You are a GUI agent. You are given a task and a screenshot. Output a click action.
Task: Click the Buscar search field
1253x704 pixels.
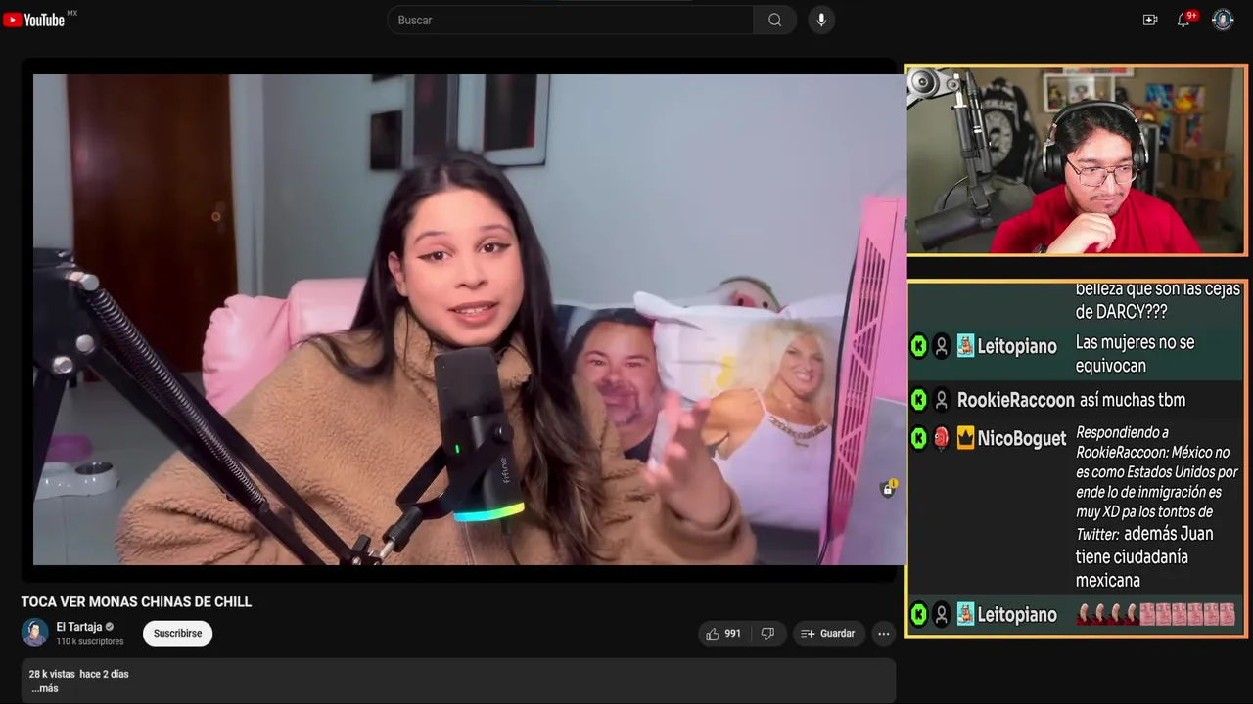(x=571, y=20)
